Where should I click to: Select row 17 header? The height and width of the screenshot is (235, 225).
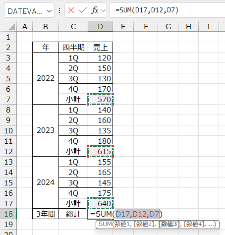[x=8, y=203]
